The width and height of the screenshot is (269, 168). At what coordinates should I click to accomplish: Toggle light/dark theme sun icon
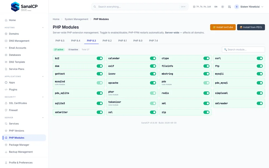click(x=222, y=7)
